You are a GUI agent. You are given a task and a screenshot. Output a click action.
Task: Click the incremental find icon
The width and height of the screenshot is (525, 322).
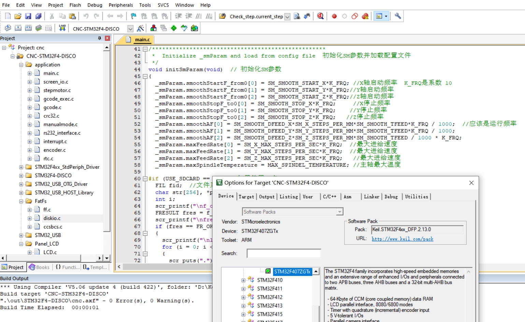coord(307,16)
